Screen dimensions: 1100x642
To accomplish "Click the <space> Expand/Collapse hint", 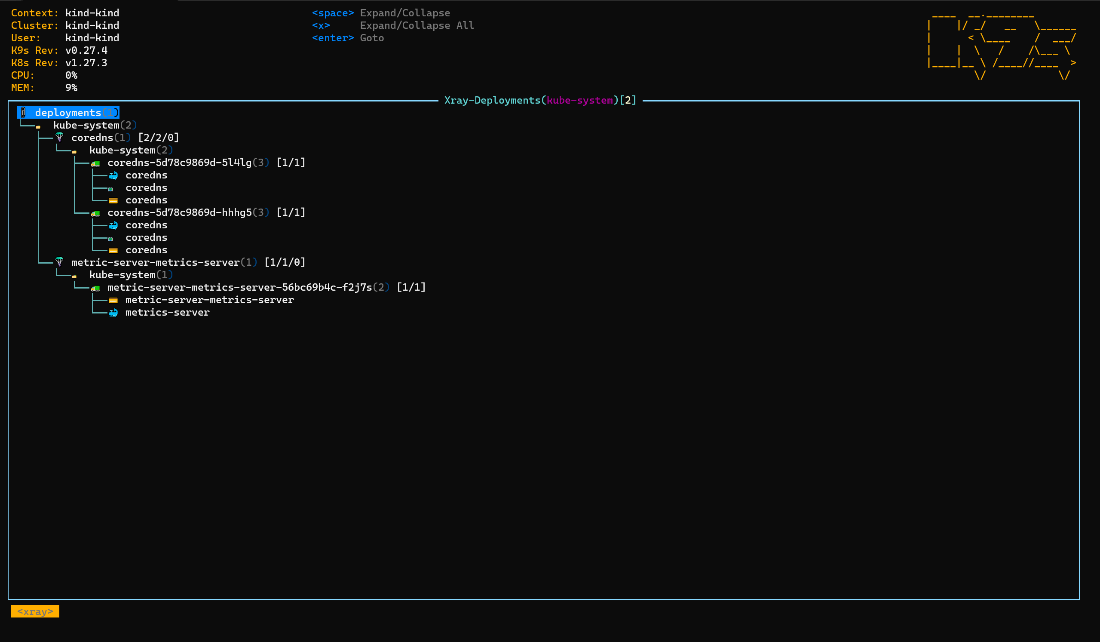I will pos(380,13).
